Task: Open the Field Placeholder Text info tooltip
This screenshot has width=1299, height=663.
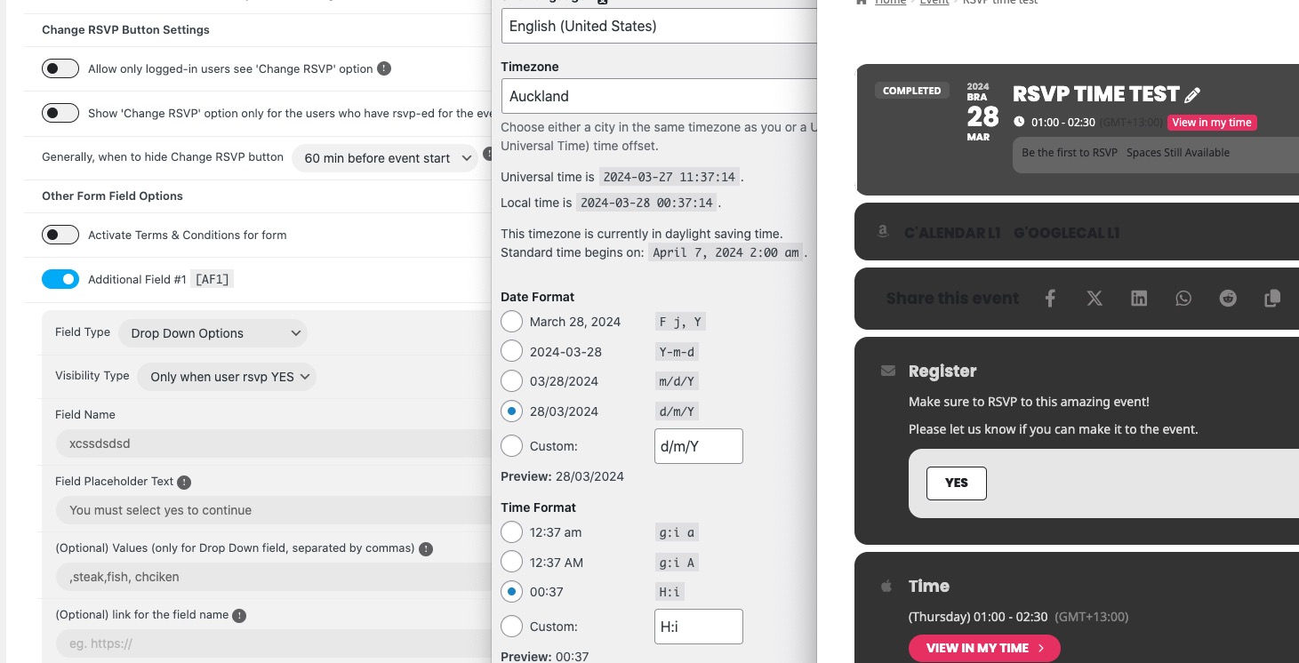Action: tap(184, 482)
